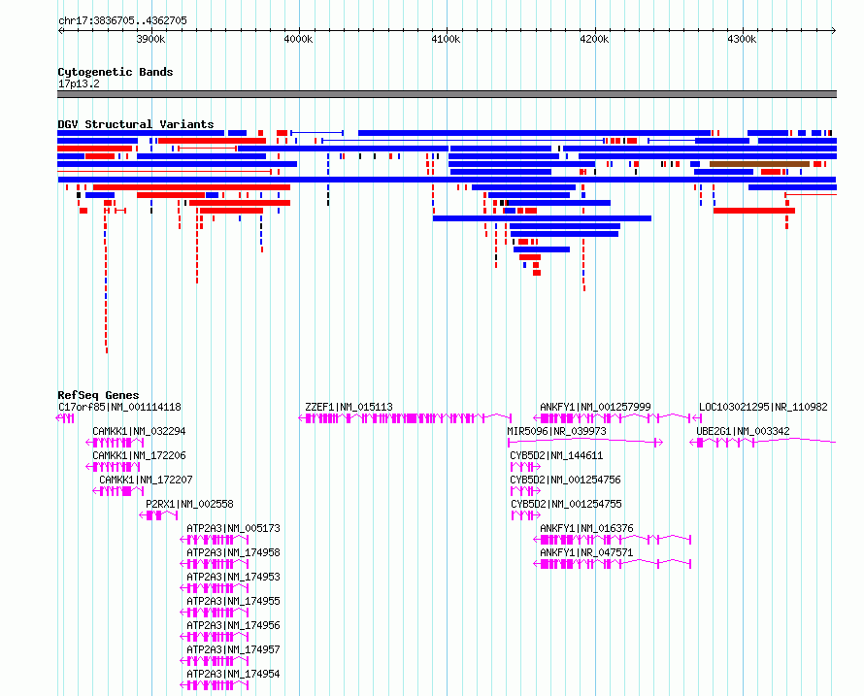Viewport: 864px width, 696px height.
Task: Open gene P2RX1|NM_002558
Action: (189, 504)
